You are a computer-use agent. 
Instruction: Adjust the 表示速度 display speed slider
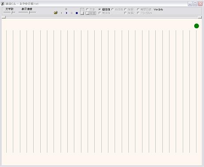point(27,13)
